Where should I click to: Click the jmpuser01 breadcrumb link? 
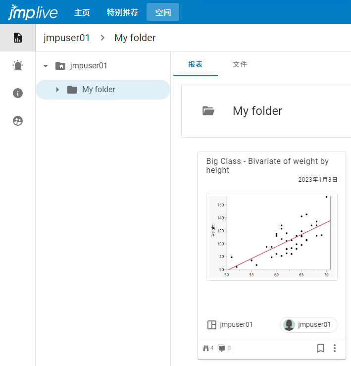click(67, 38)
